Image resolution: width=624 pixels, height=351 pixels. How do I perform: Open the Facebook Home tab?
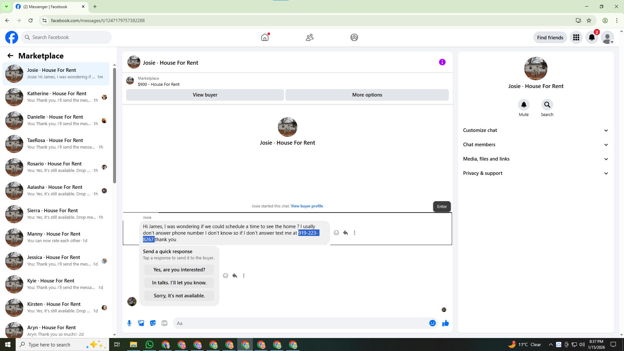click(x=265, y=37)
